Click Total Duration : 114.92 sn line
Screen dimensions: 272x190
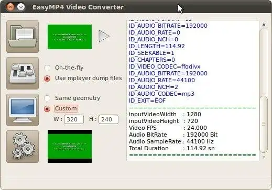pyautogui.click(x=172, y=148)
